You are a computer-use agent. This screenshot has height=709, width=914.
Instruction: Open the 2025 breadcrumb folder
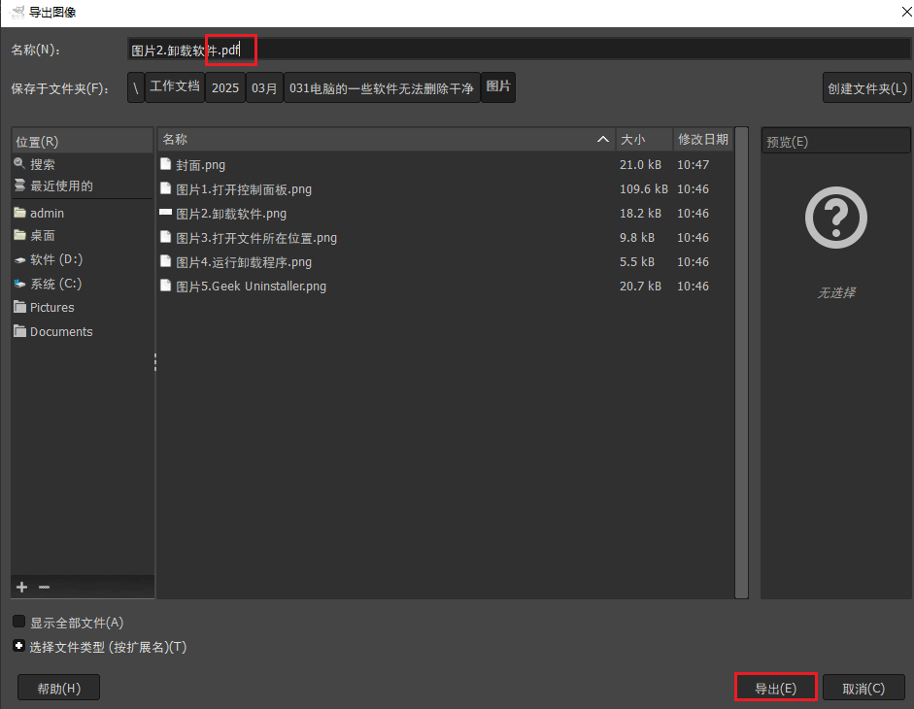[x=225, y=86]
